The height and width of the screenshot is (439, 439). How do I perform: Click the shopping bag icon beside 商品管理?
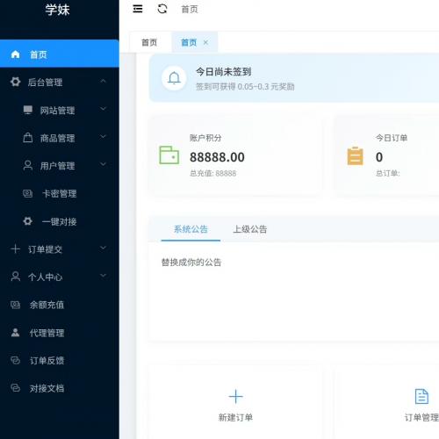click(28, 138)
